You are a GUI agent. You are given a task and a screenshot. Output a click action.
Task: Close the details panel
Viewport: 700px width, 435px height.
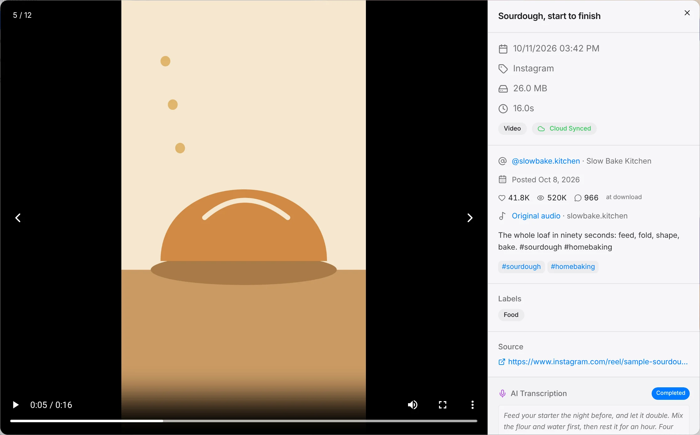click(x=687, y=13)
